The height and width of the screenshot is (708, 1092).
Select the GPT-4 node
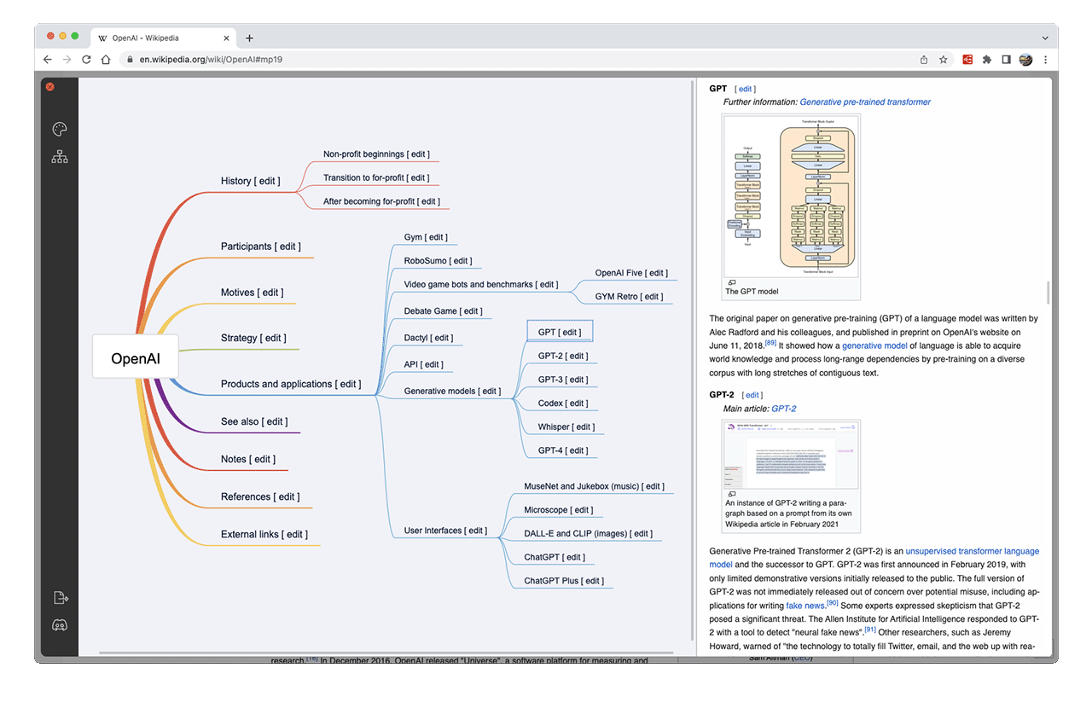[x=563, y=451]
